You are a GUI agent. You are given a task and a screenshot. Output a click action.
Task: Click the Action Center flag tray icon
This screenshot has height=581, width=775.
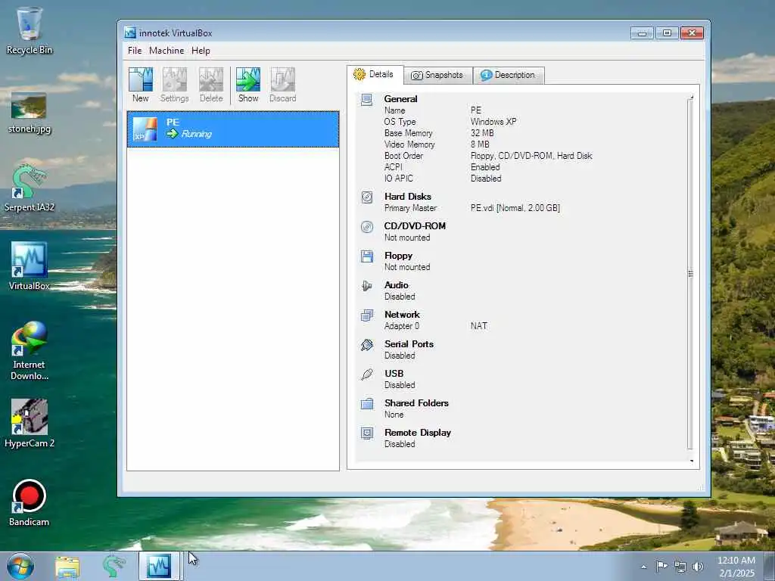click(661, 566)
